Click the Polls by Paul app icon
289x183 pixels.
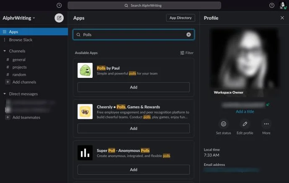tap(85, 70)
